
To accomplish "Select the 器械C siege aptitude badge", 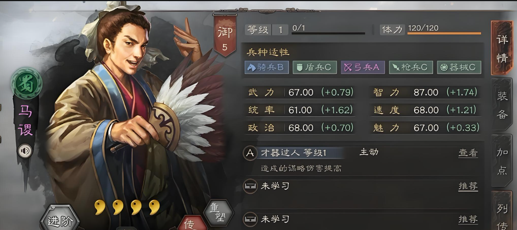I will coord(459,67).
